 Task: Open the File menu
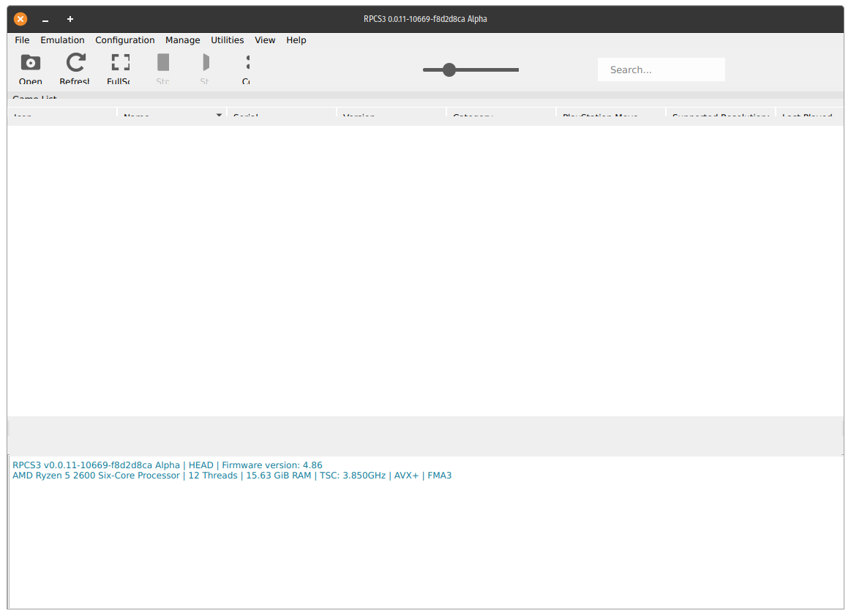tap(22, 40)
